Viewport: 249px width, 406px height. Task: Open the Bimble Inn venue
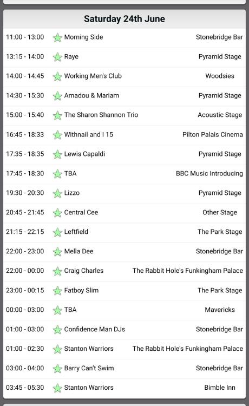tap(220, 388)
